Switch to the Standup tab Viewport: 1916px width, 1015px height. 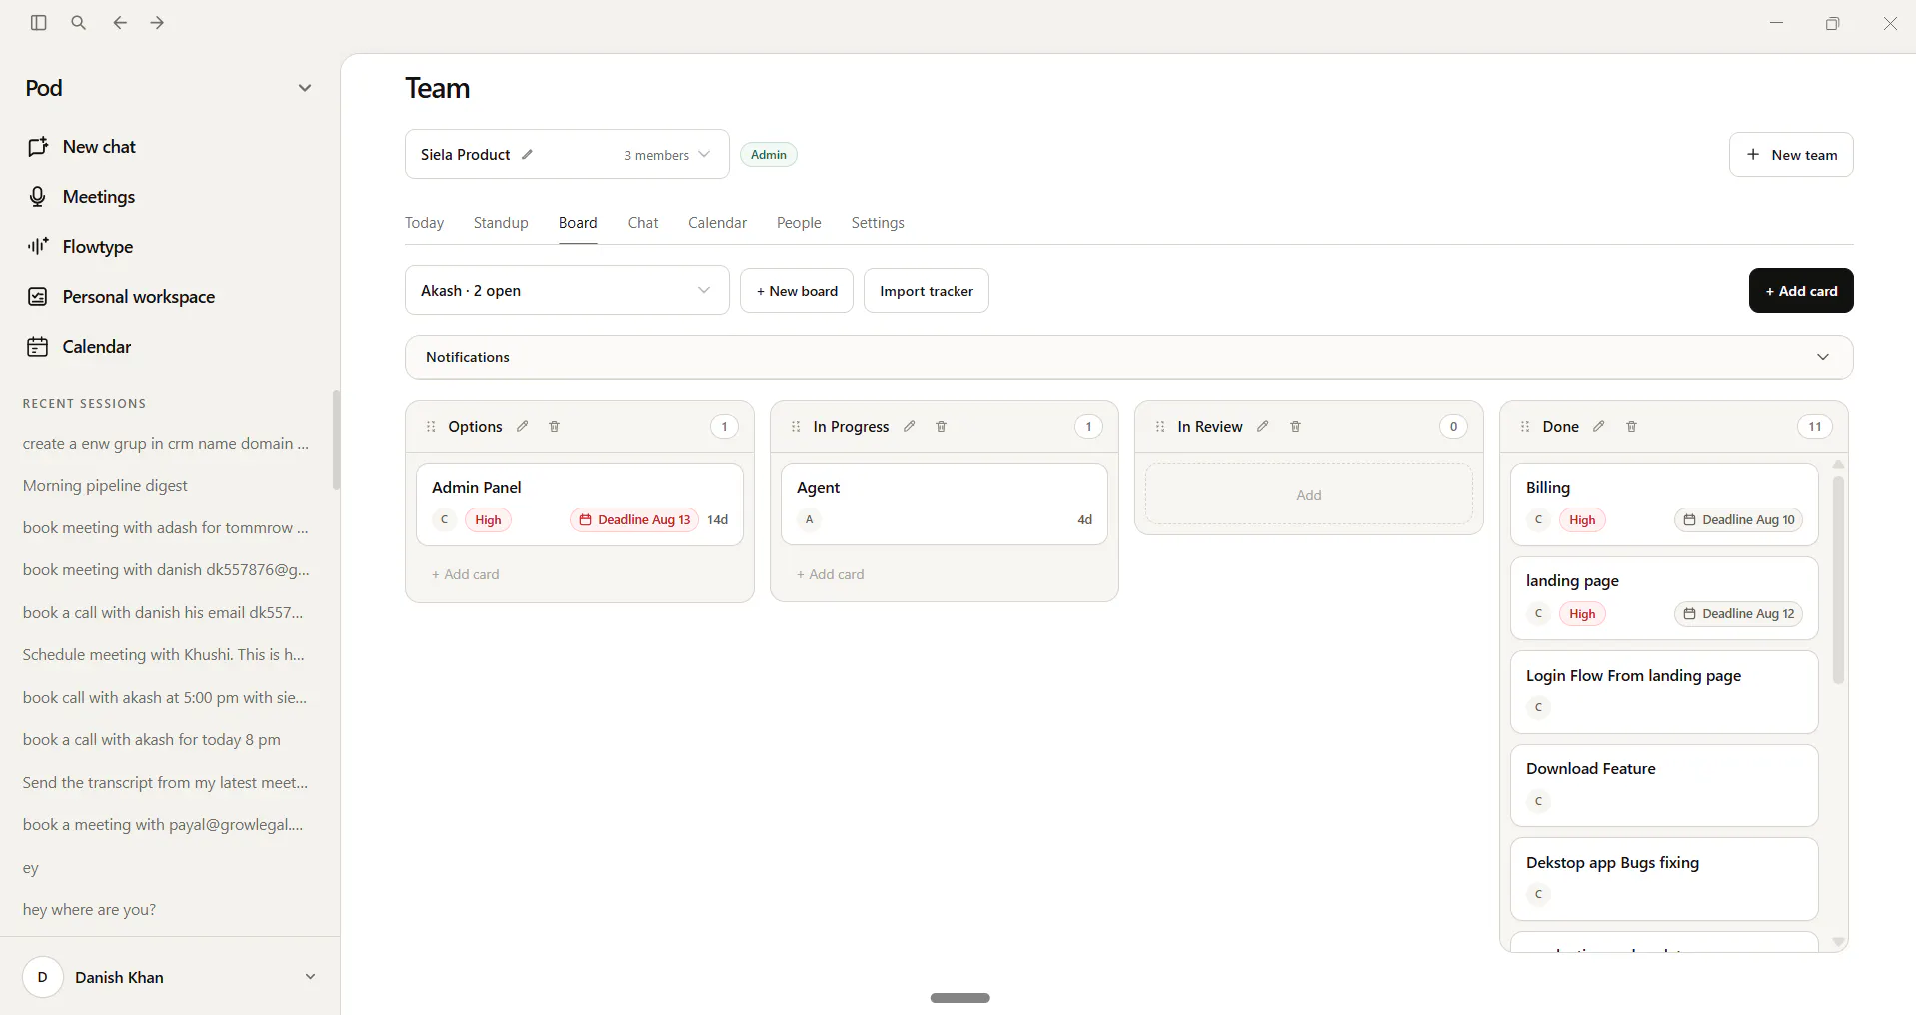[501, 222]
